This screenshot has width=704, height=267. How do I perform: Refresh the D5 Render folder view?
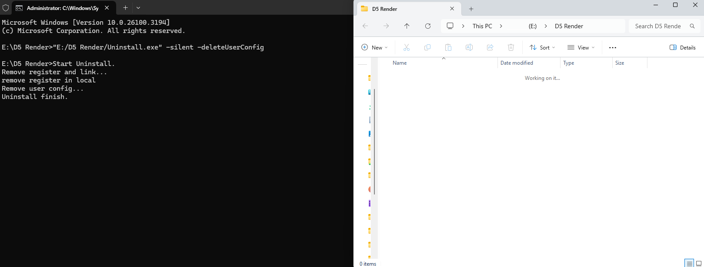click(428, 26)
